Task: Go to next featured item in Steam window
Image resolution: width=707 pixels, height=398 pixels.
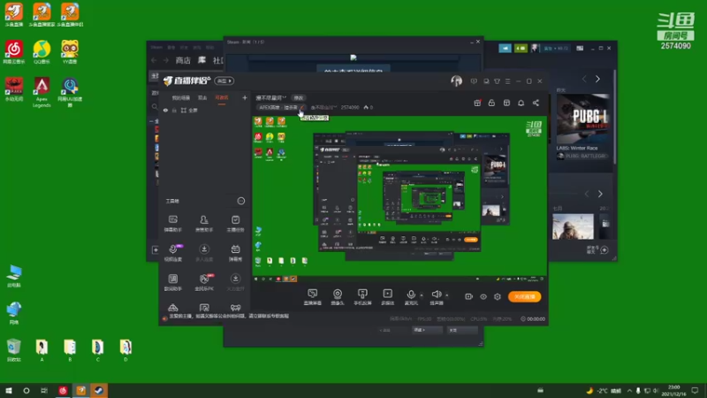Action: pyautogui.click(x=598, y=79)
